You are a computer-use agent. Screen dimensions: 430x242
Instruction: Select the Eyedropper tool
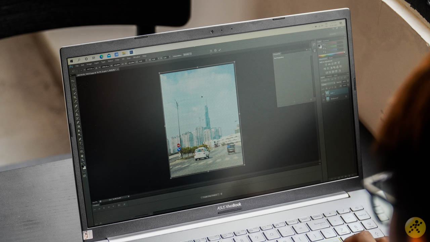pos(76,102)
